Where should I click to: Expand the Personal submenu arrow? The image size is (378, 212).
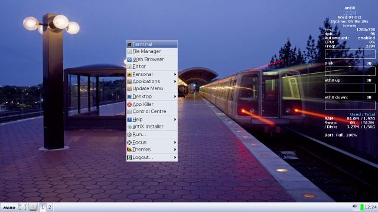point(175,75)
